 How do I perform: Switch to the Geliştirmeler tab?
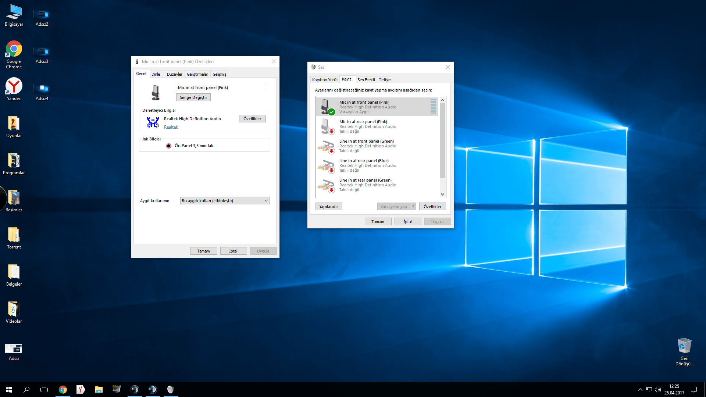[197, 74]
